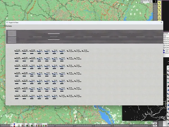This screenshot has height=127, width=169.
Task: Click the runway threshold stripes
Action: point(12,37)
